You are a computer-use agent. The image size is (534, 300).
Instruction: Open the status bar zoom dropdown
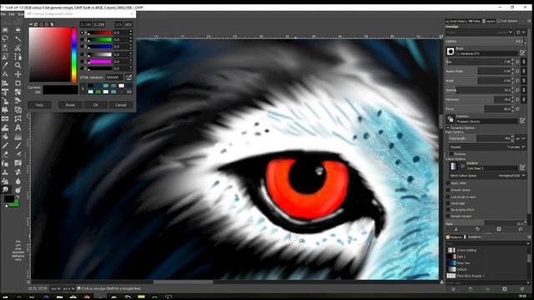[x=68, y=288]
